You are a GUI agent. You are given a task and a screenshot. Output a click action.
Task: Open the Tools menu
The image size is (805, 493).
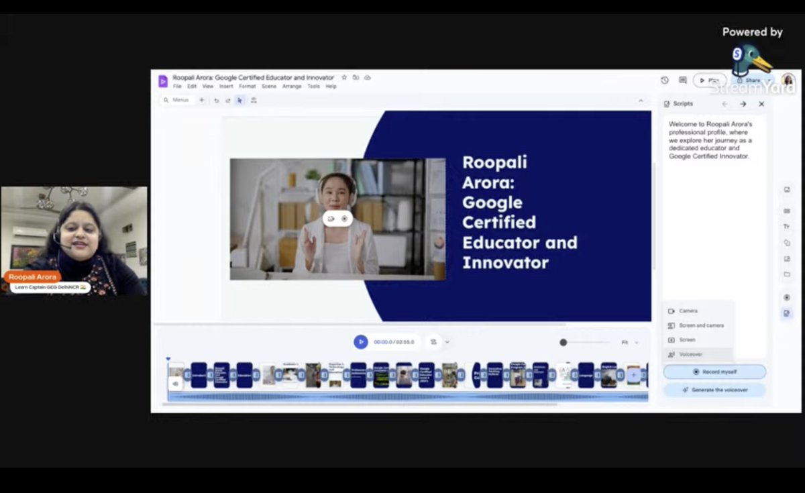tap(313, 87)
